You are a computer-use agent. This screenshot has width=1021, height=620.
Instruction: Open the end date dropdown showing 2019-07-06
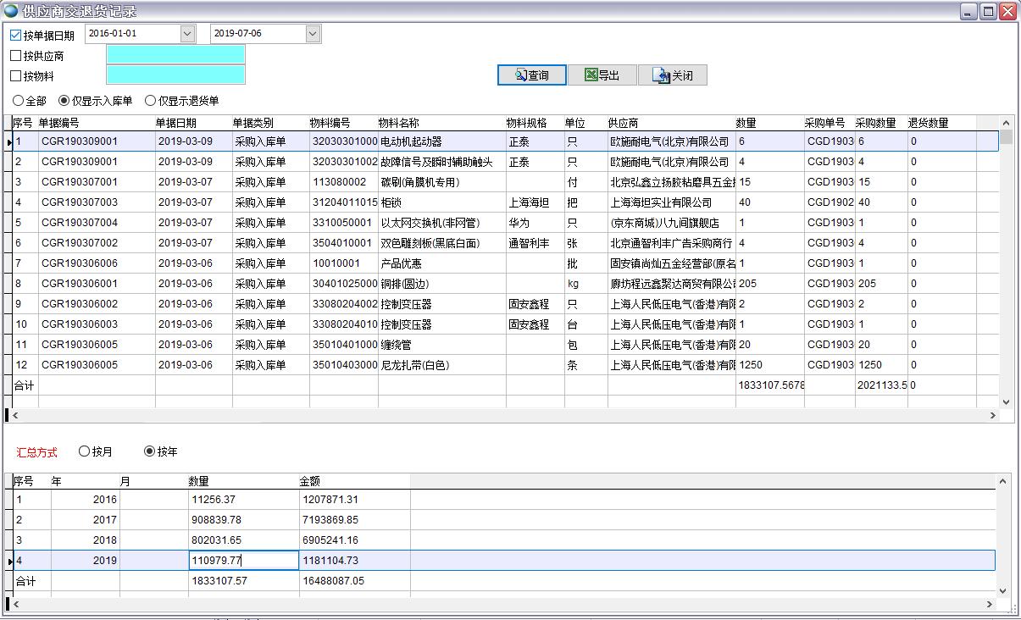point(314,33)
